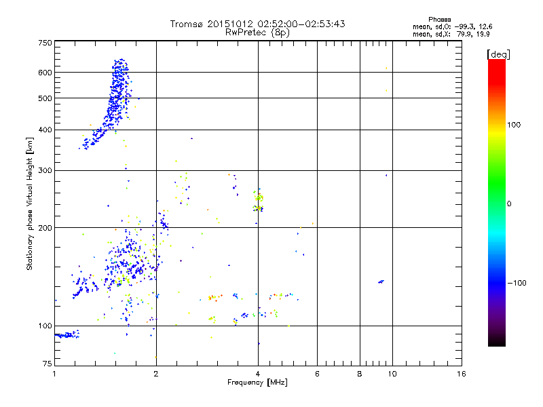Click the x-axis tick label '8'

tap(360, 374)
